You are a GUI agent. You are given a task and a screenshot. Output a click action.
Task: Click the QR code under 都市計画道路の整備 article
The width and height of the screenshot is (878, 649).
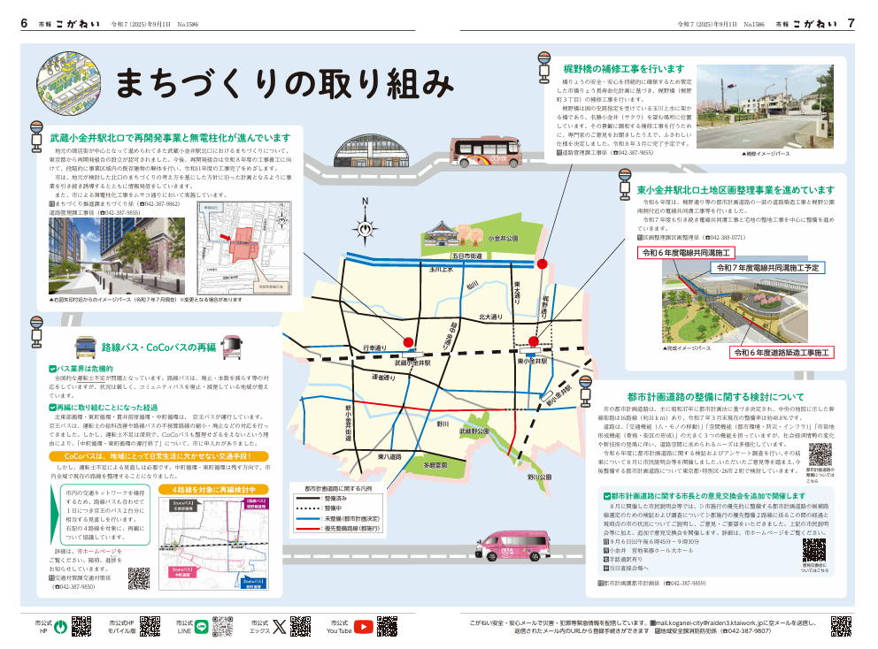click(x=819, y=455)
